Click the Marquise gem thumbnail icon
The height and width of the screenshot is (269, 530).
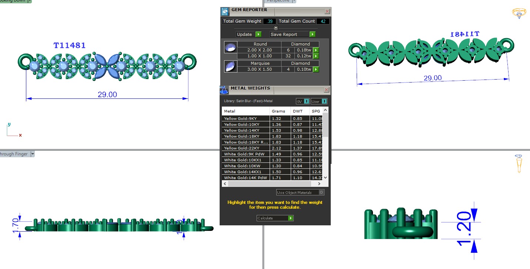click(230, 67)
